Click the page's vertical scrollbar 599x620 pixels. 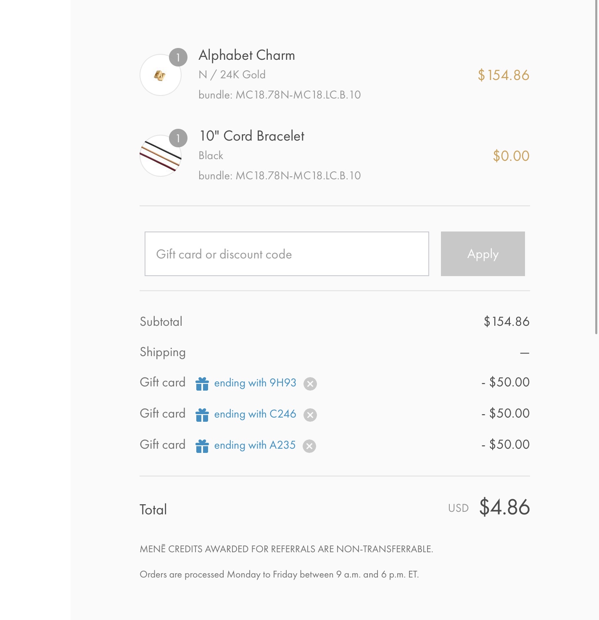[596, 168]
